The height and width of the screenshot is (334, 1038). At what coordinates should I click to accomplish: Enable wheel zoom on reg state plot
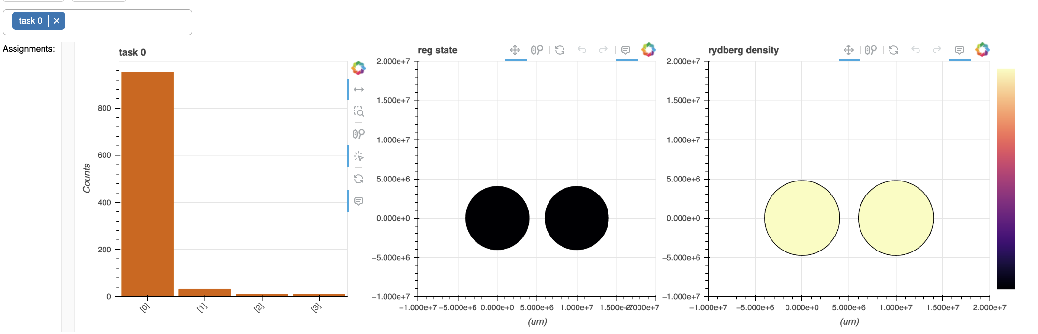[537, 50]
